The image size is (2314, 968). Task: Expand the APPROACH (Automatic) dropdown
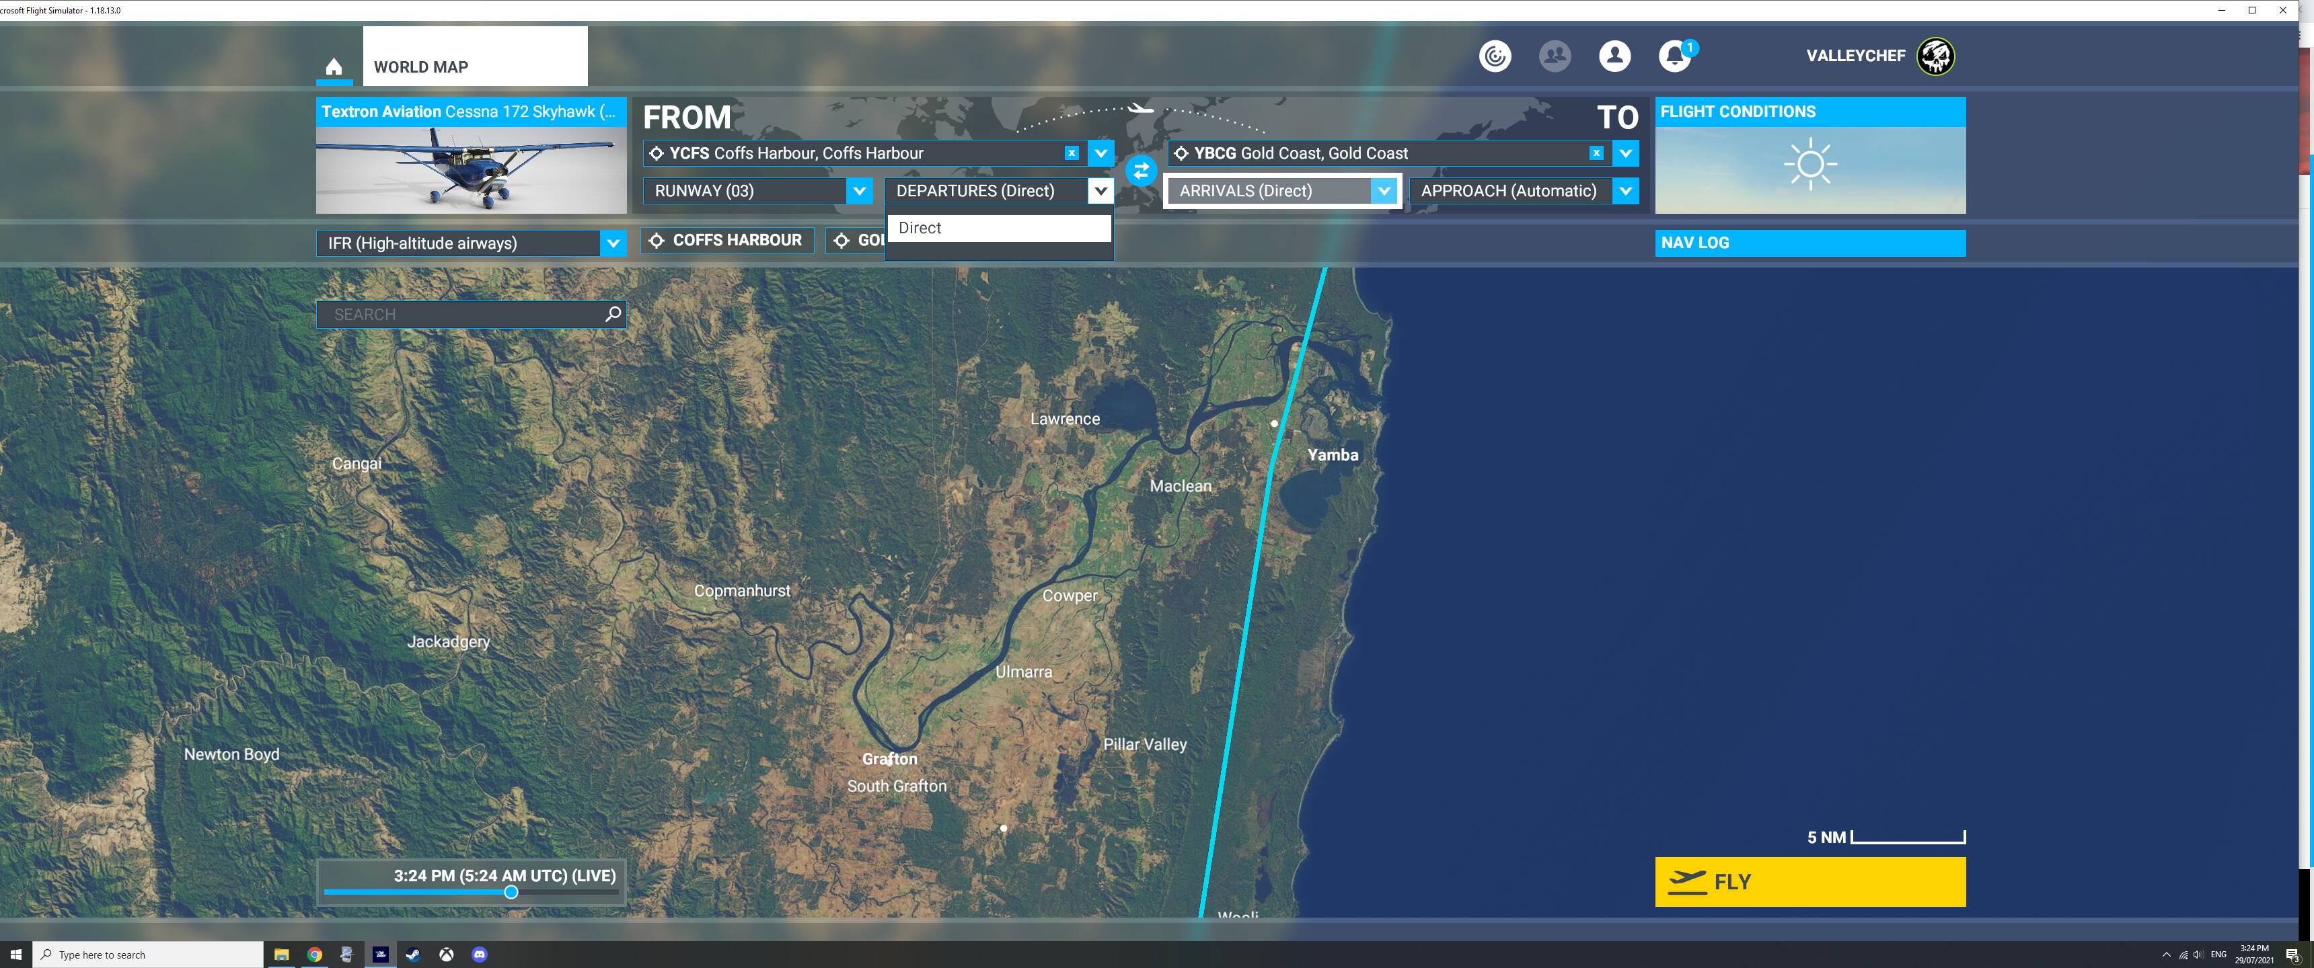(x=1625, y=190)
